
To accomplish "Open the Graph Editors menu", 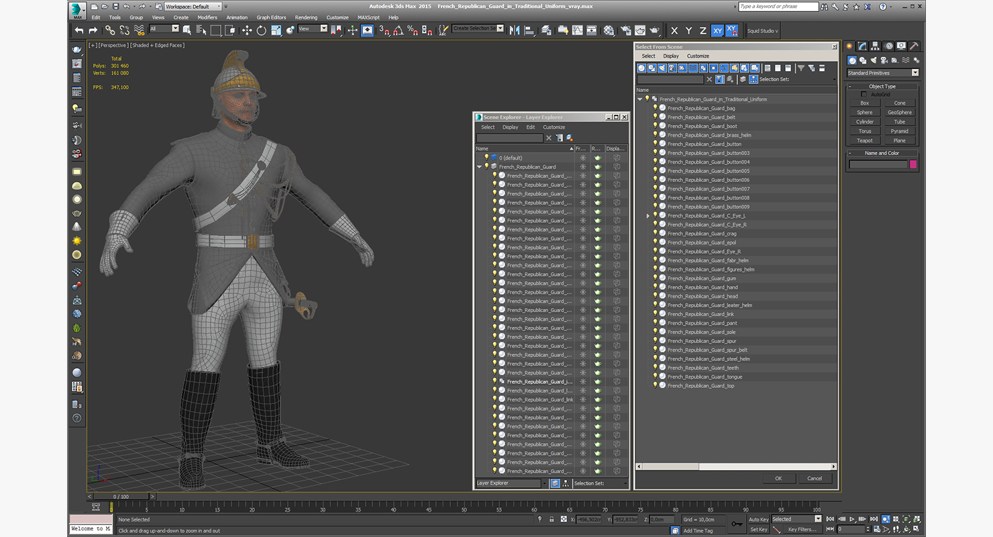I will [x=271, y=17].
